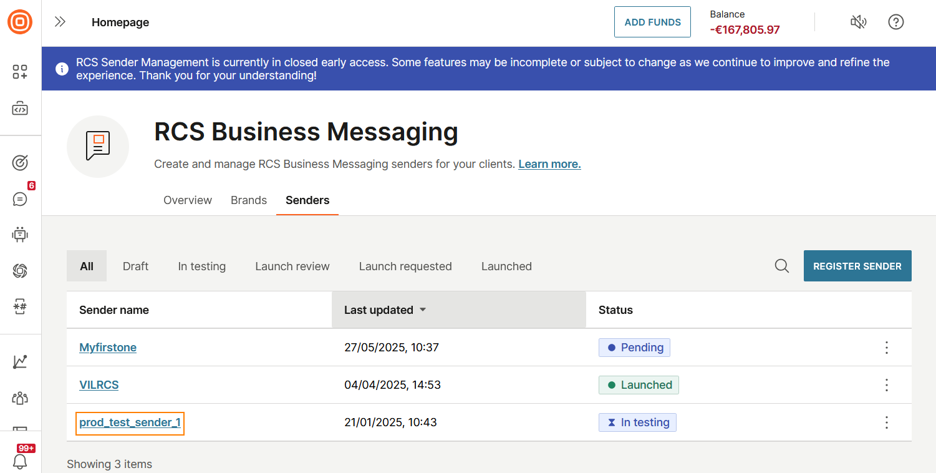Open conversations chat icon with badge
This screenshot has width=936, height=473.
20,199
